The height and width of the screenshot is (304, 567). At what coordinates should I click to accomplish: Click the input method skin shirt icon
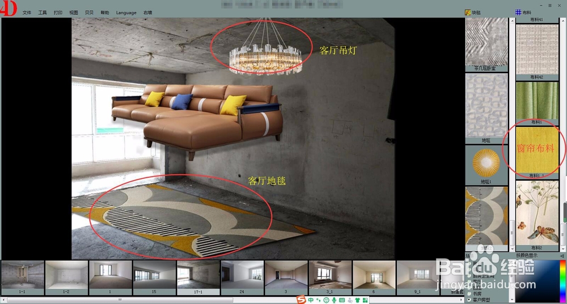pyautogui.click(x=358, y=300)
